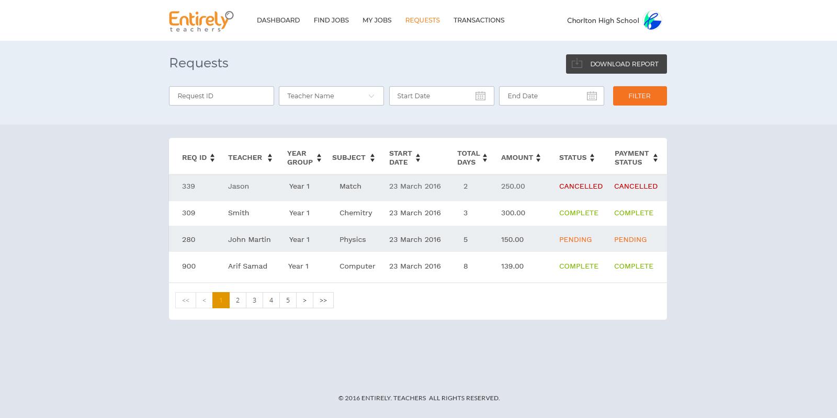Click the Start Date calendar icon
Screen dimensions: 837x418
pos(480,96)
